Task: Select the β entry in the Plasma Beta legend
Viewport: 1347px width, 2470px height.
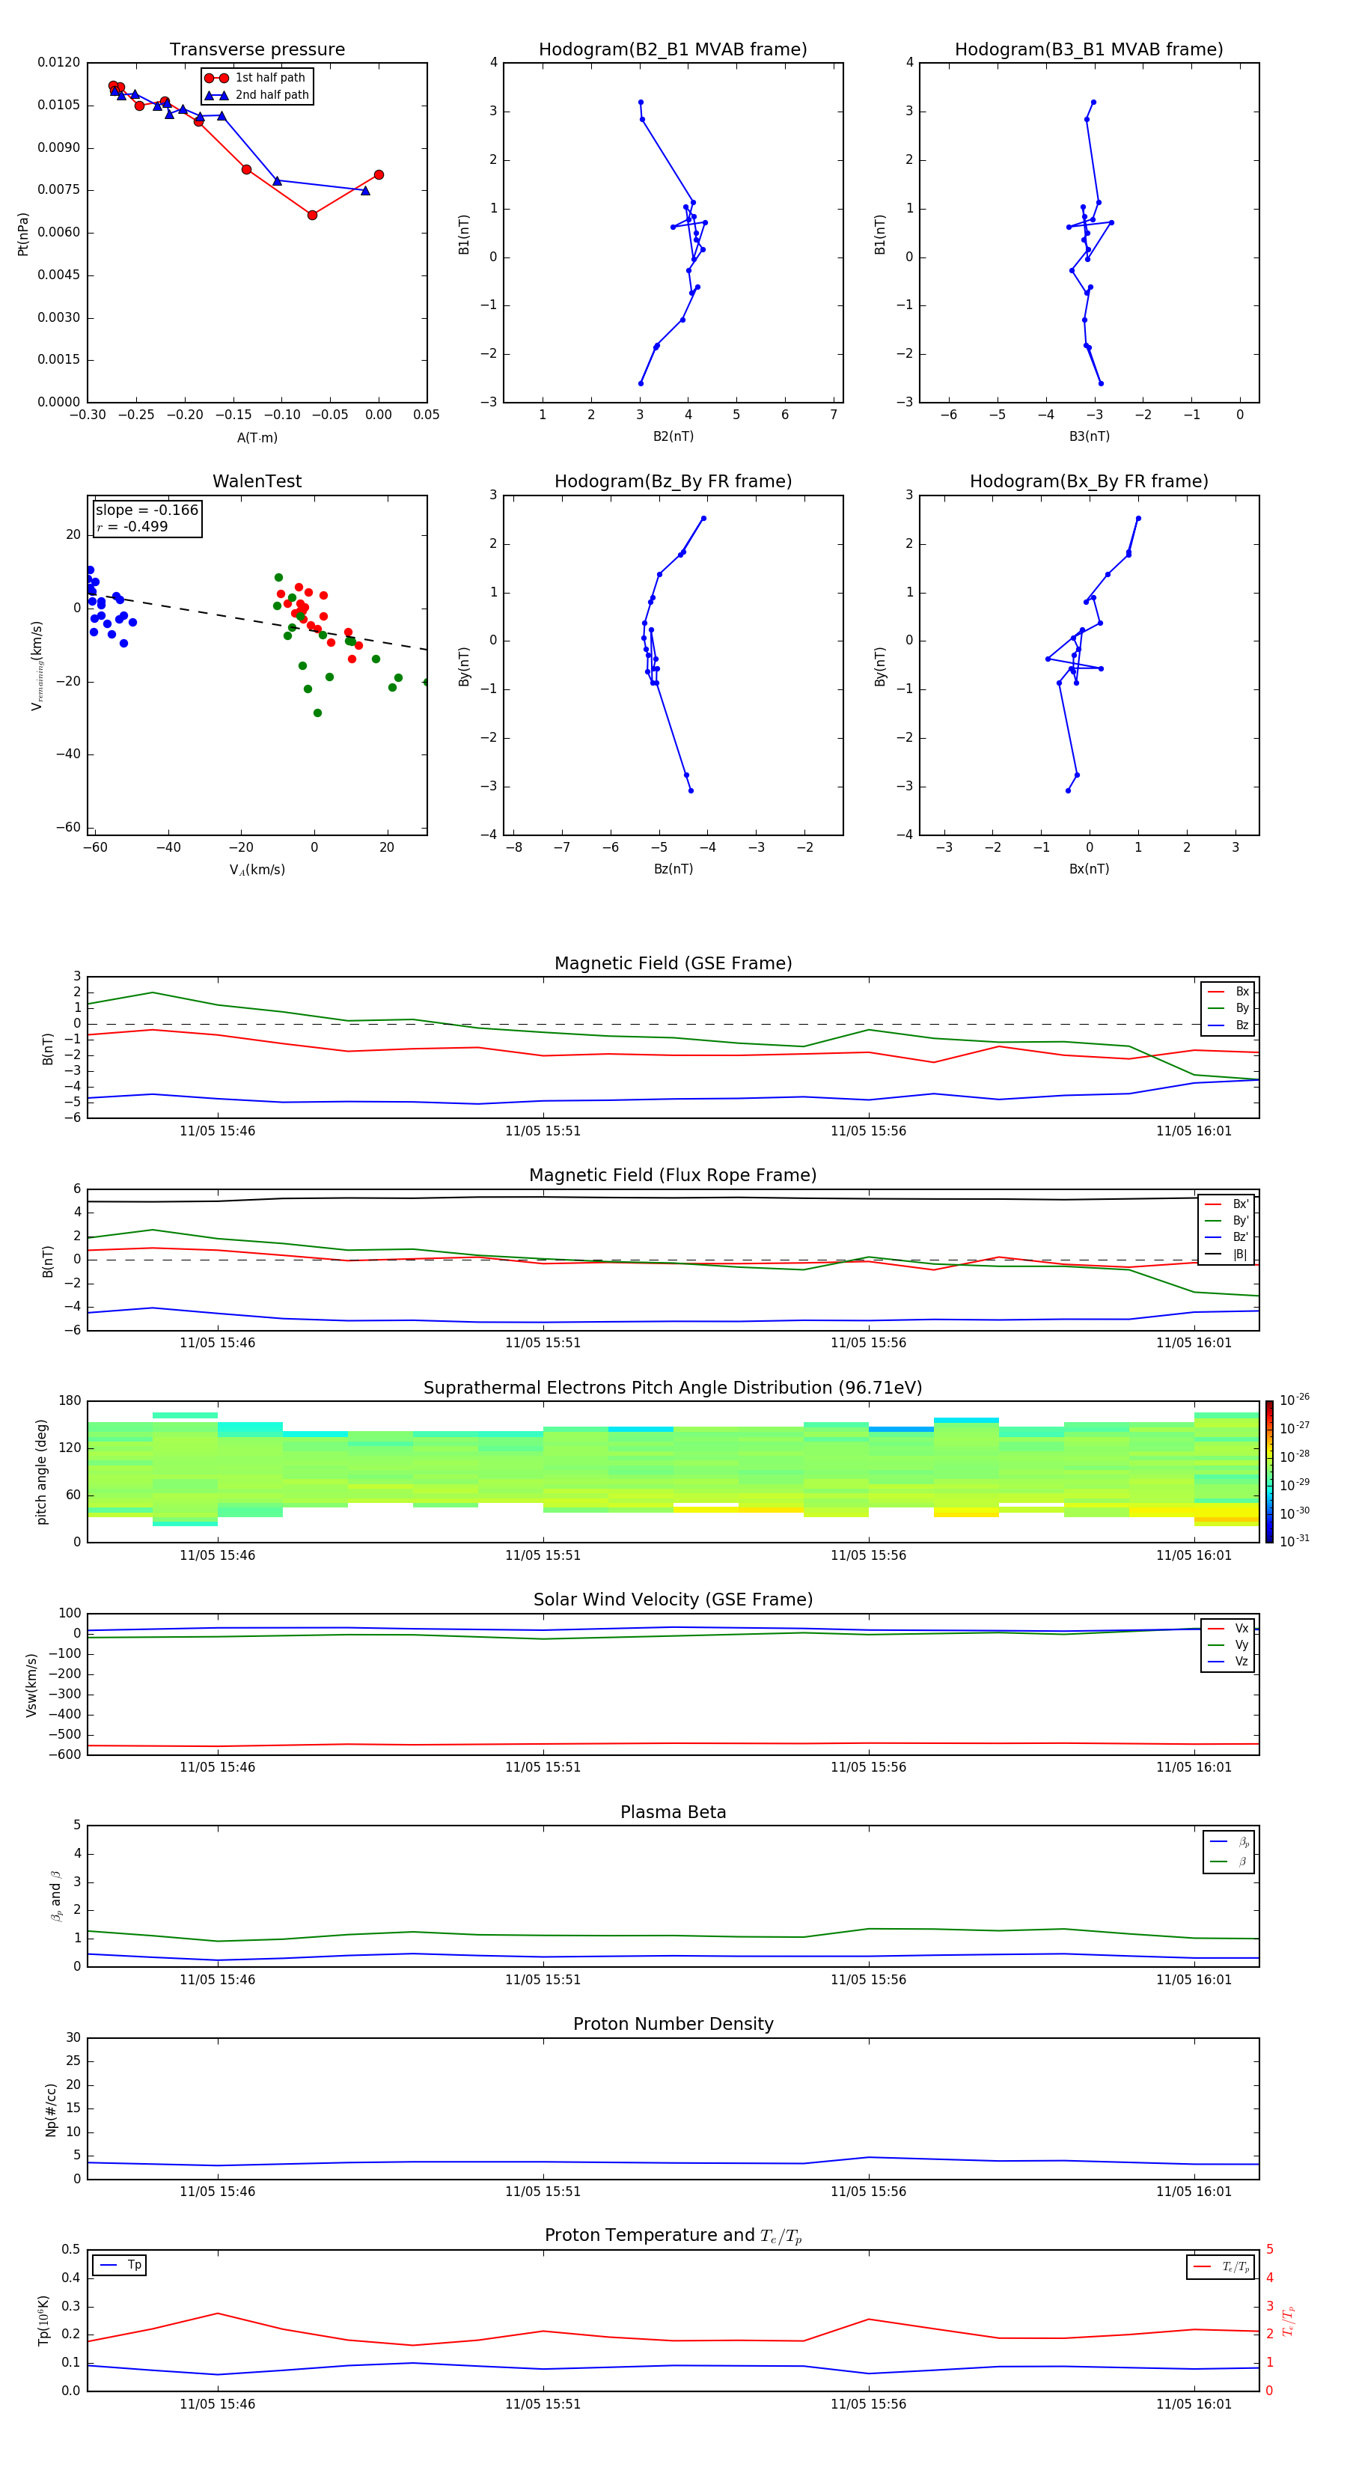Action: tap(1229, 1862)
